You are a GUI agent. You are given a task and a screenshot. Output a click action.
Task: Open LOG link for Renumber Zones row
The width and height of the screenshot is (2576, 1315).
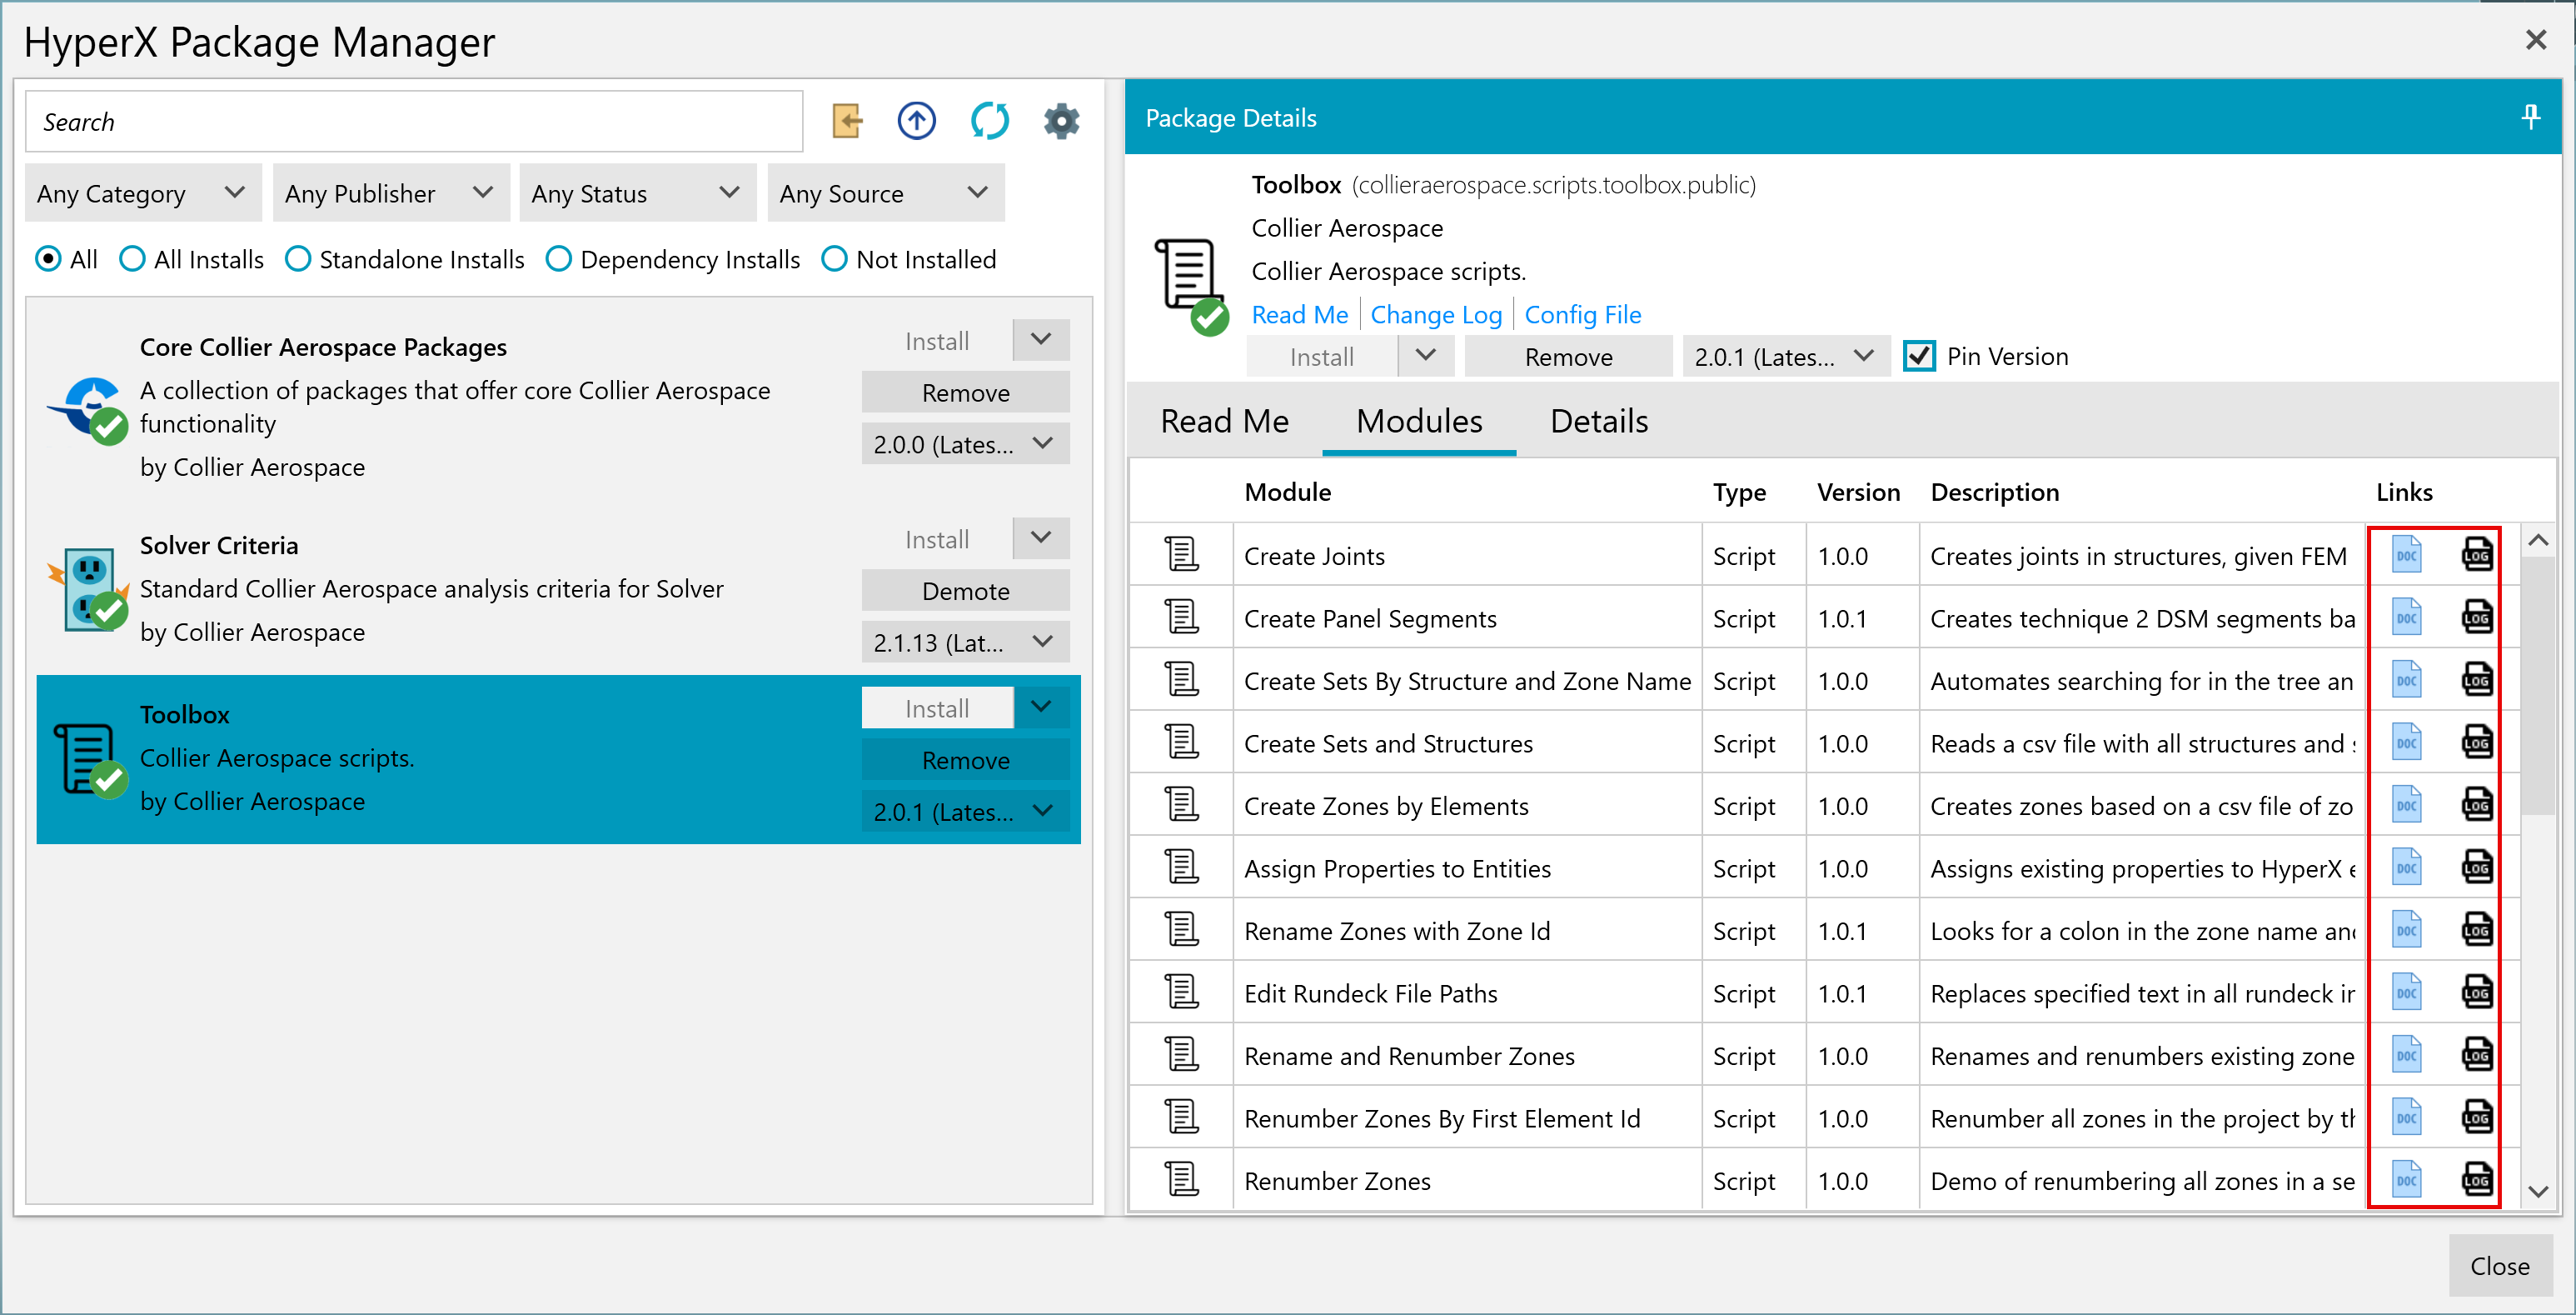[x=2476, y=1181]
